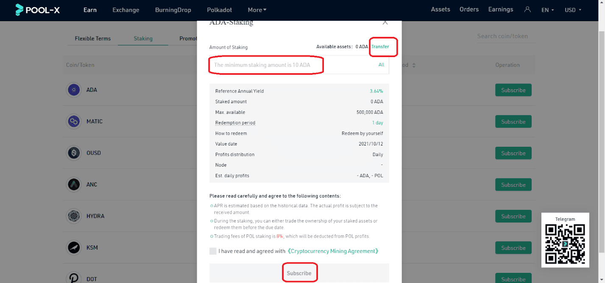Click the POOL-X logo
The height and width of the screenshot is (283, 605).
(x=37, y=9)
